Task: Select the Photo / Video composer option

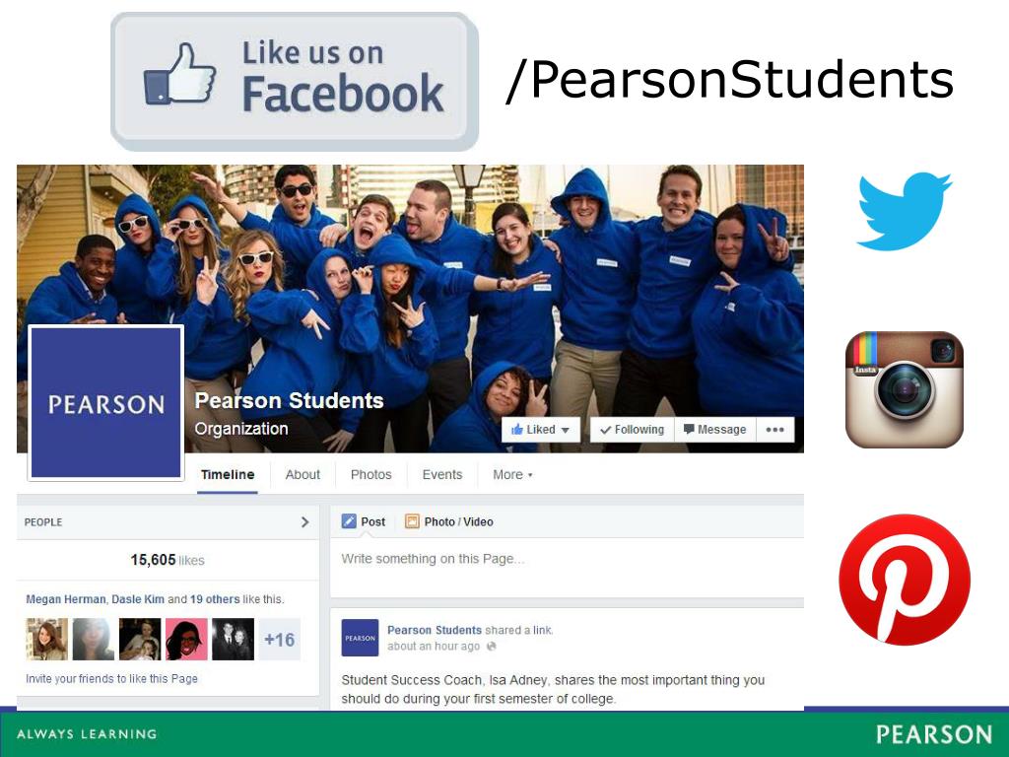Action: 448,521
